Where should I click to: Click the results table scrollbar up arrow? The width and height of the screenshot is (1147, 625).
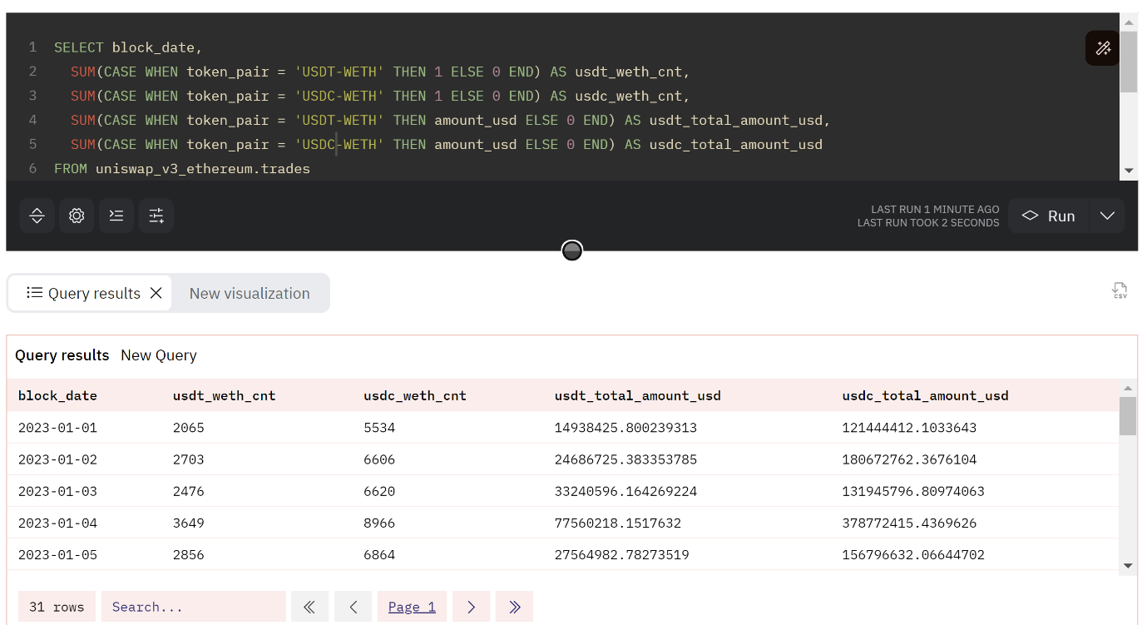pyautogui.click(x=1128, y=388)
